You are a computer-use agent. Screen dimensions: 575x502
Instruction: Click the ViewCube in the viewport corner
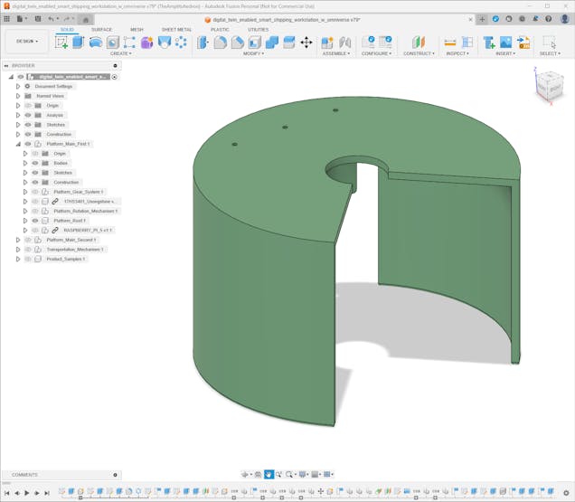(x=548, y=86)
